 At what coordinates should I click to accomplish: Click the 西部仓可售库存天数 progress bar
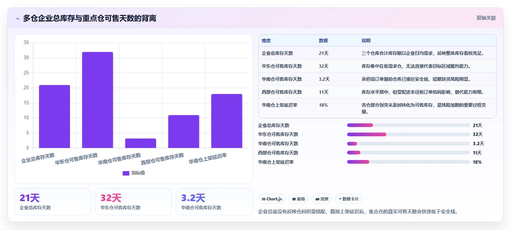pyautogui.click(x=409, y=153)
